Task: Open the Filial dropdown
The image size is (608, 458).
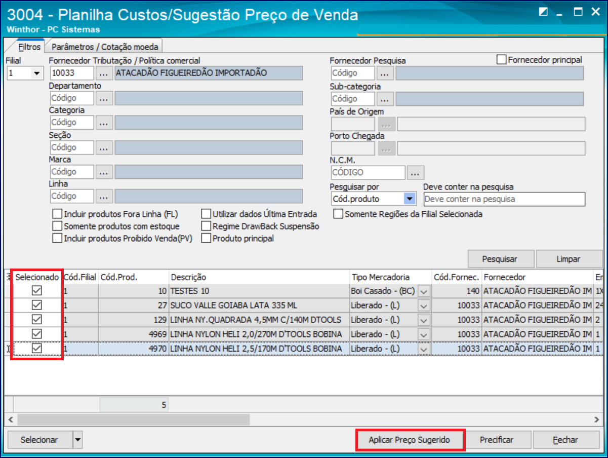Action: [36, 73]
